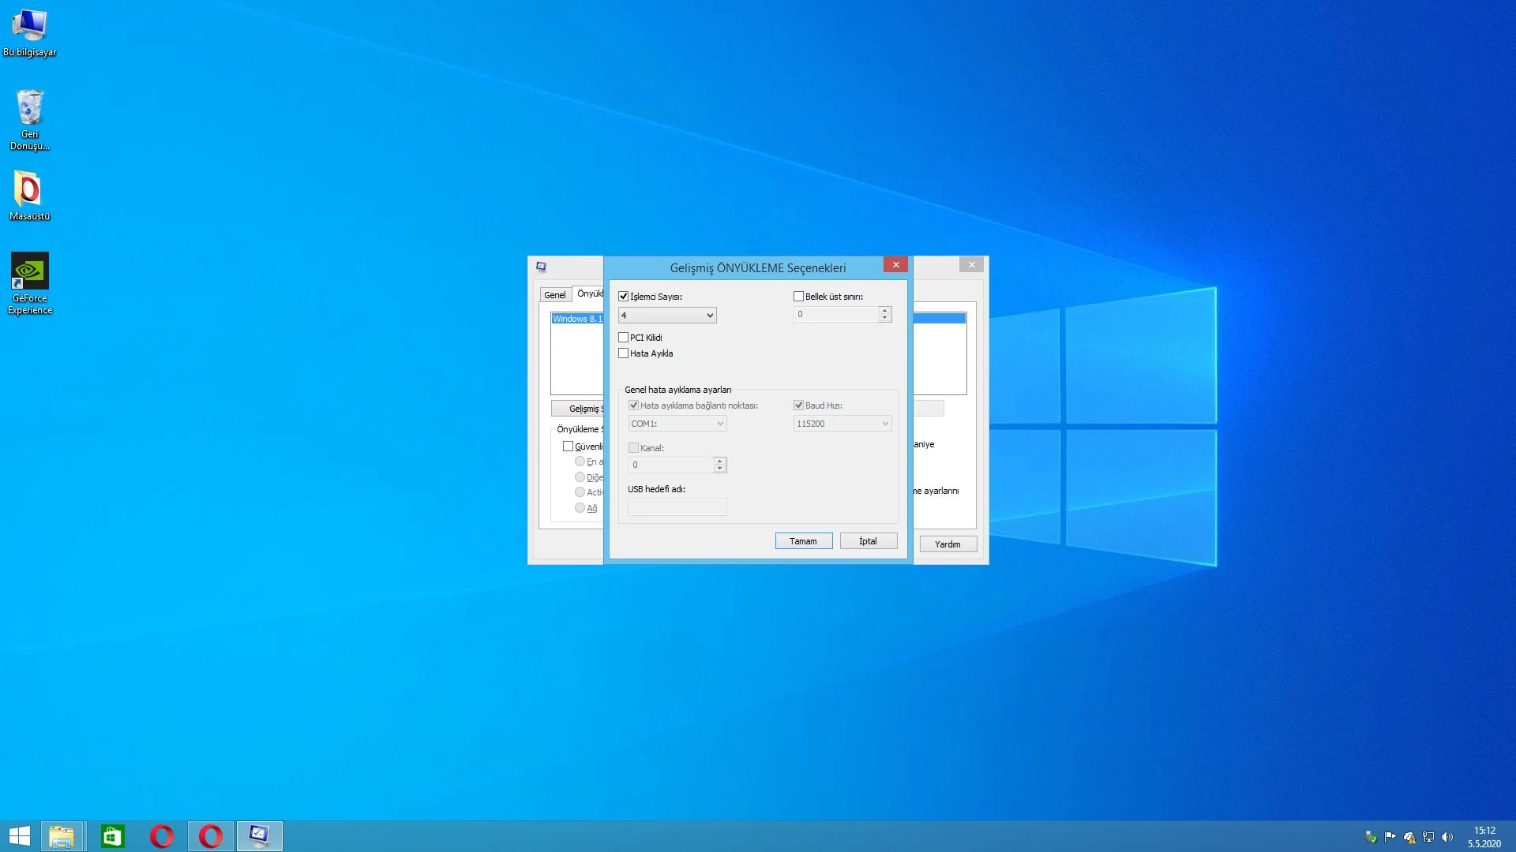Uncheck the İşlemci Sayısı checkbox

(x=624, y=297)
